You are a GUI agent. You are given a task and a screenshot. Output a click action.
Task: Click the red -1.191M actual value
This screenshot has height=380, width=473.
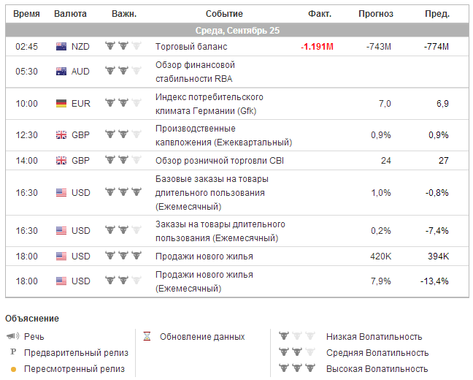point(317,47)
